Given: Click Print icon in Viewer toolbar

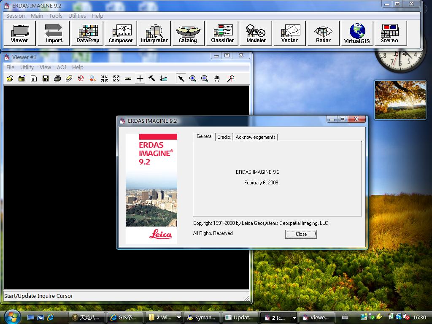Looking at the screenshot, I should 57,79.
